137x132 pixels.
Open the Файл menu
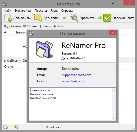coord(8,11)
